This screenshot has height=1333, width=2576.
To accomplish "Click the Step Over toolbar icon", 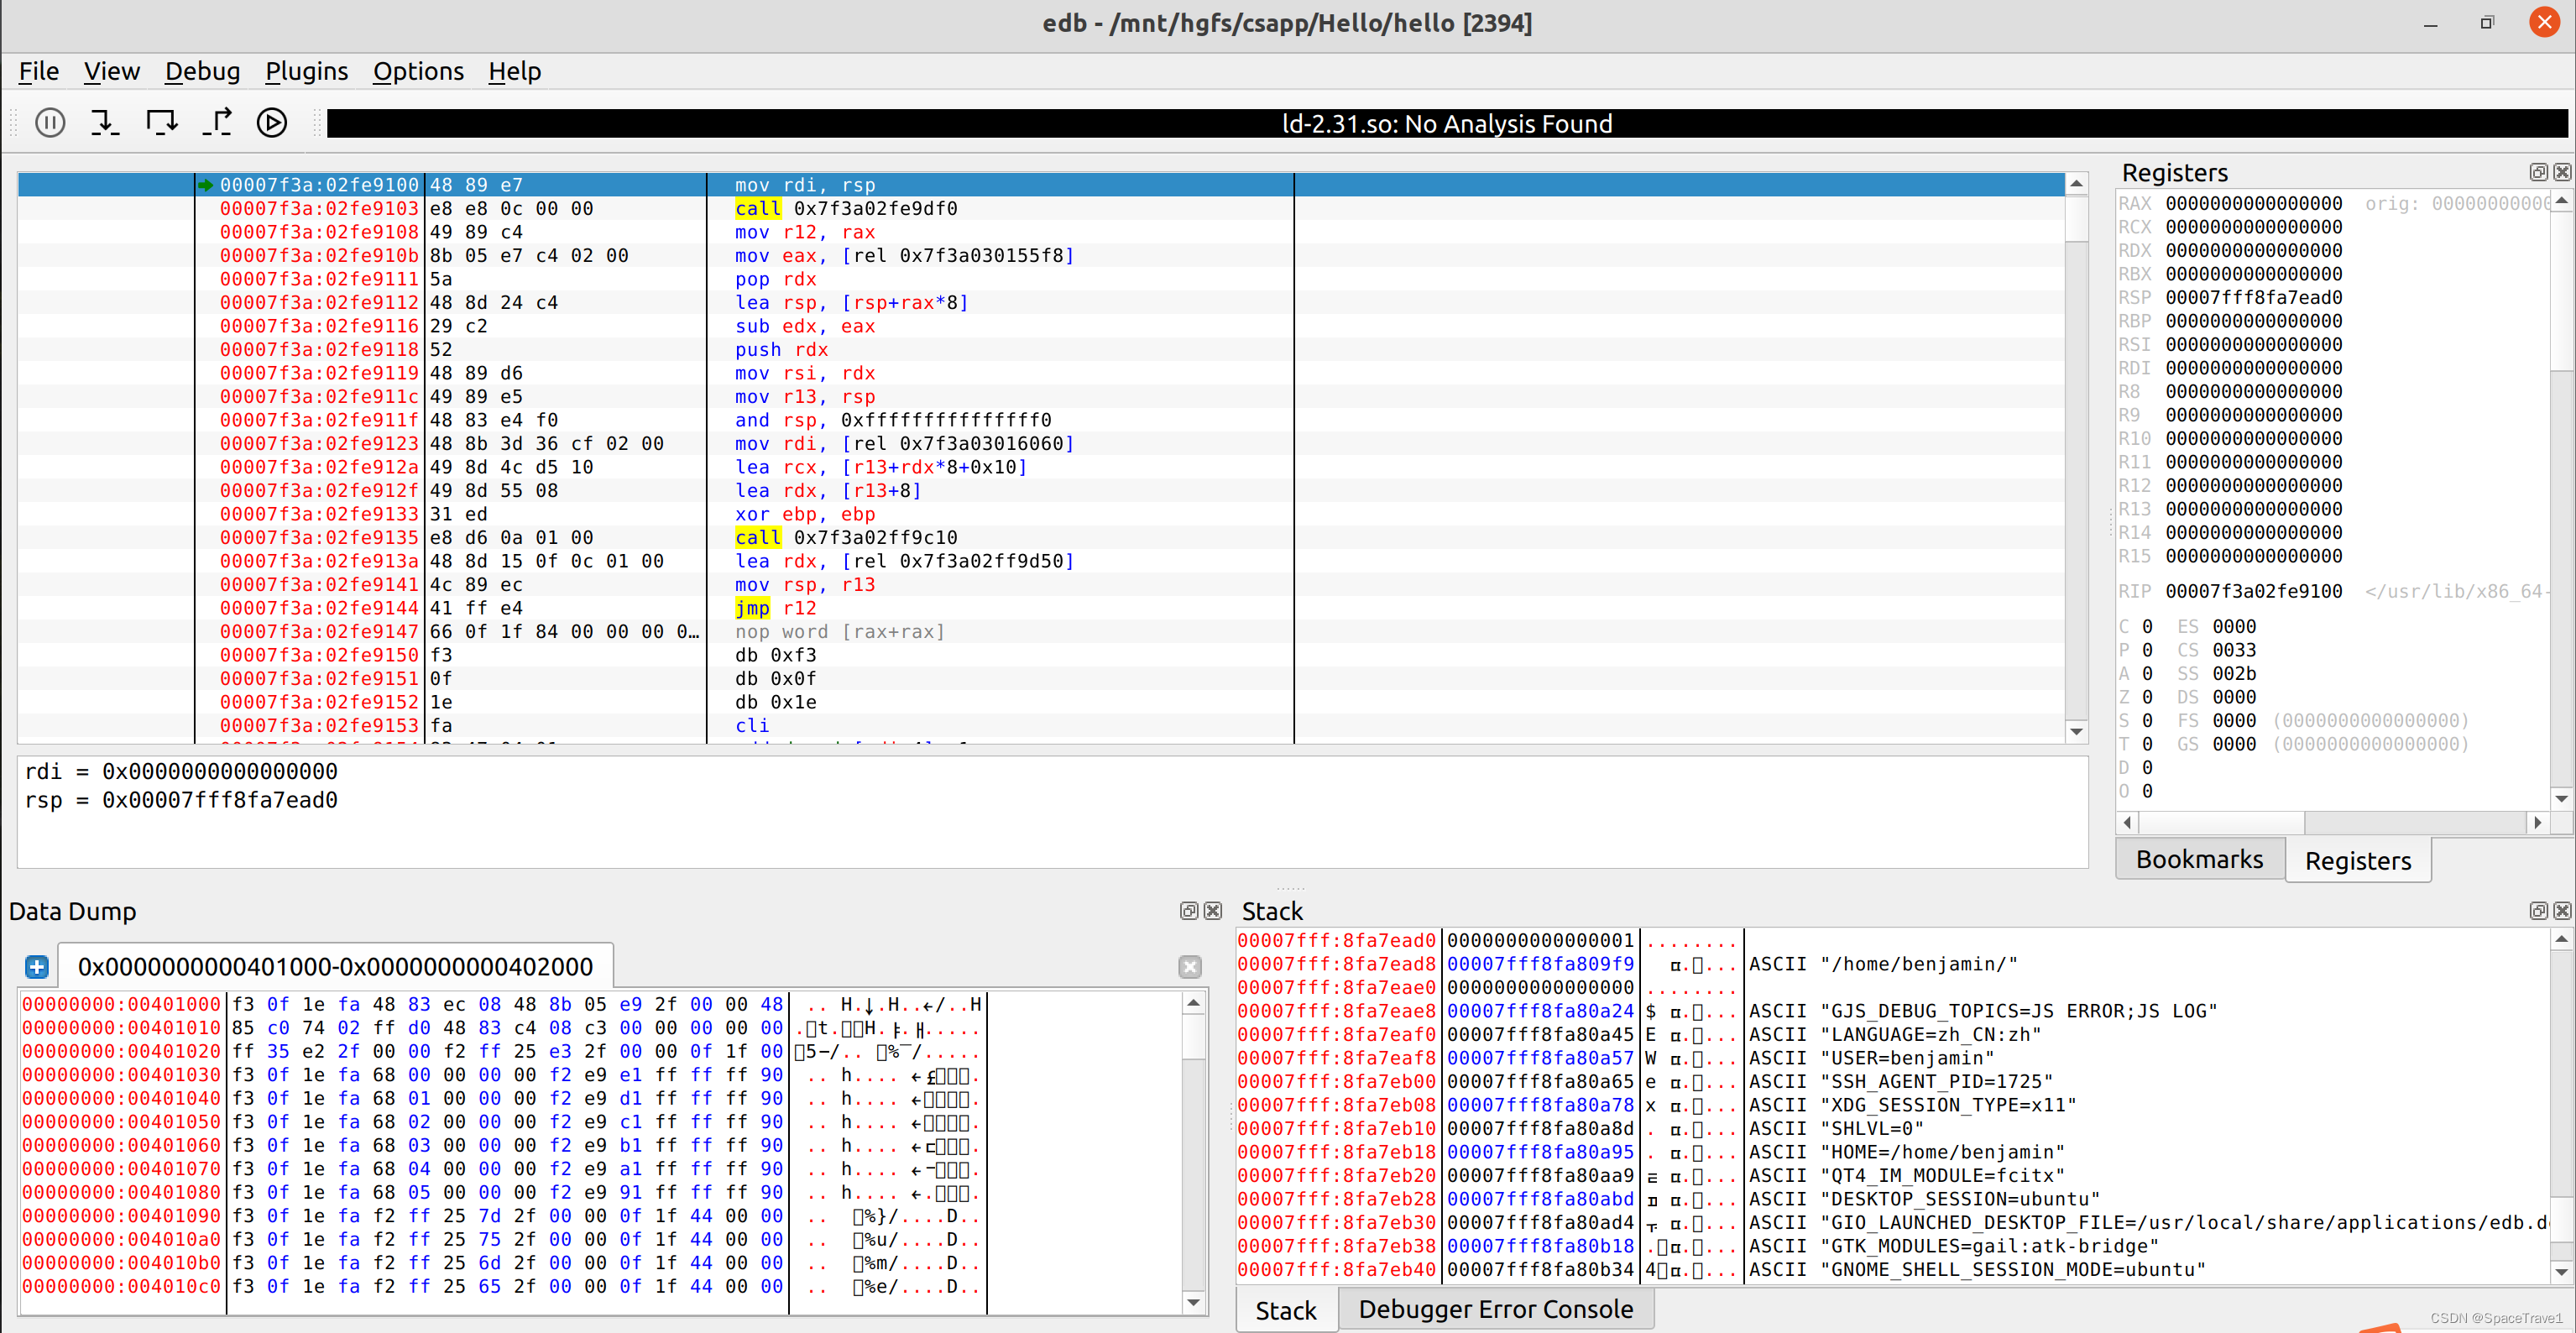I will (161, 122).
